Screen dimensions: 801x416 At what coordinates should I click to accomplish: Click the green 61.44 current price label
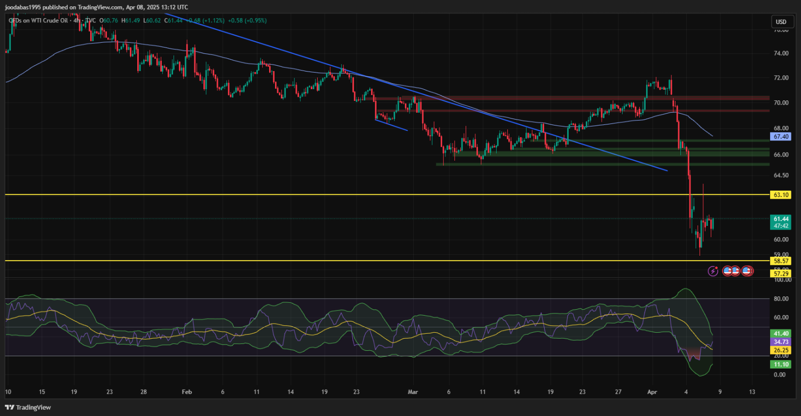[x=781, y=219]
